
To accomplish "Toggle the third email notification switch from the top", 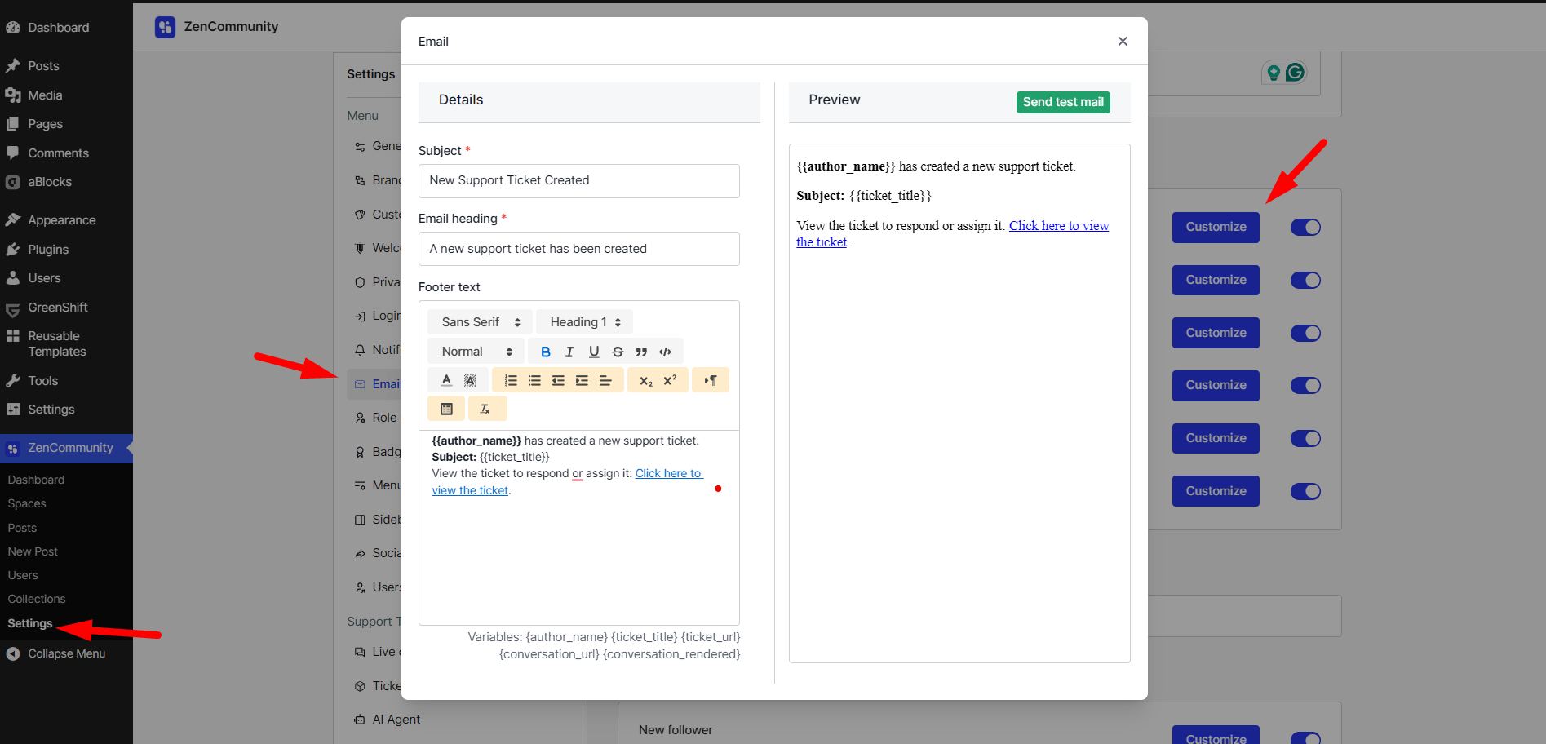I will coord(1305,333).
